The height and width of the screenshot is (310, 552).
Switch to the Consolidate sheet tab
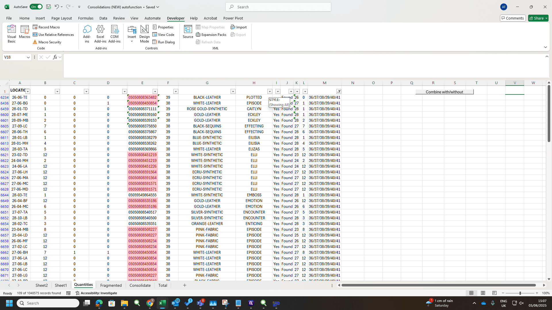140,285
